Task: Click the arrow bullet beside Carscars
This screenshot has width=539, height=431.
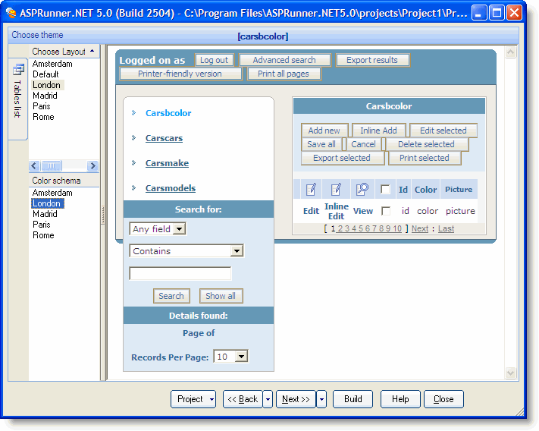Action: pos(133,138)
